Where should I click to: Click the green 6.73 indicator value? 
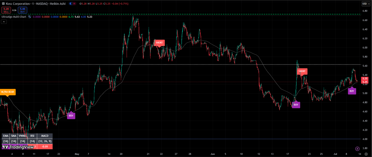point(71,17)
